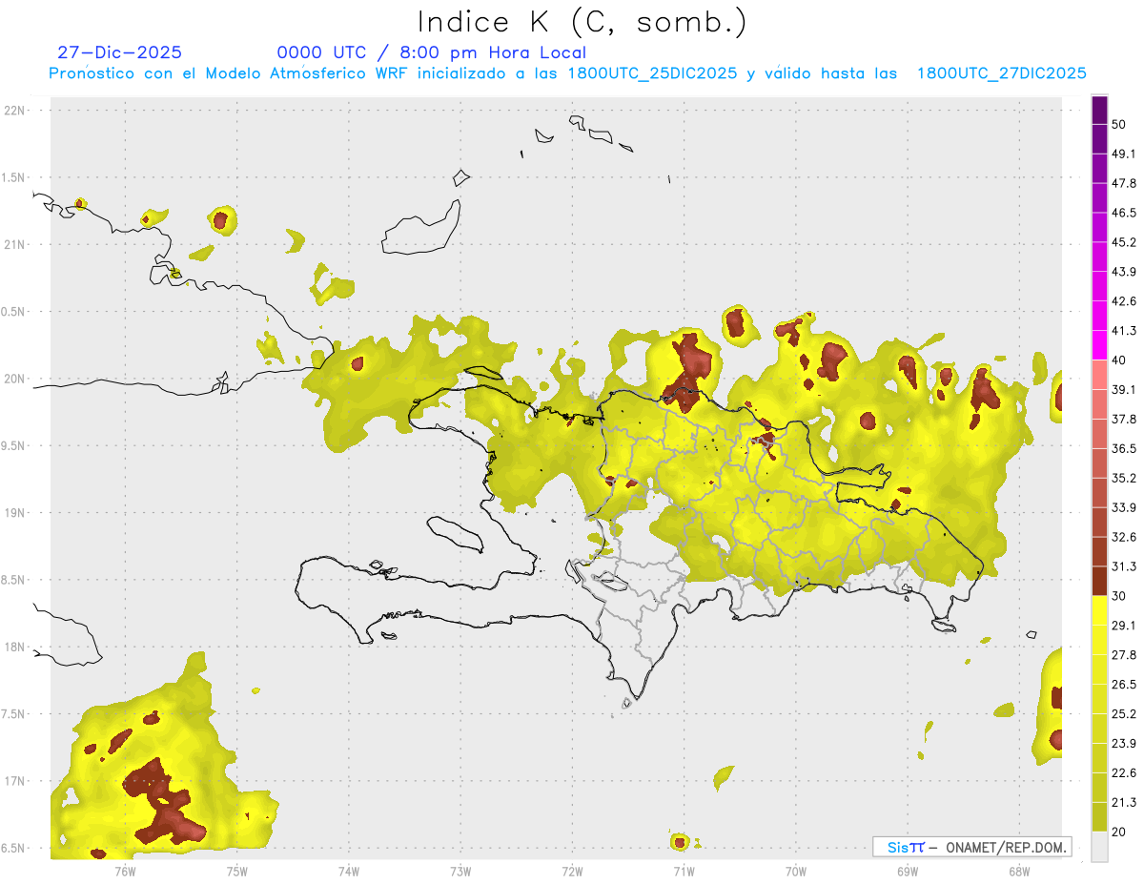Screen dimensions: 1144x884
Task: Click the '22N' latitude label
Action: pyautogui.click(x=15, y=111)
